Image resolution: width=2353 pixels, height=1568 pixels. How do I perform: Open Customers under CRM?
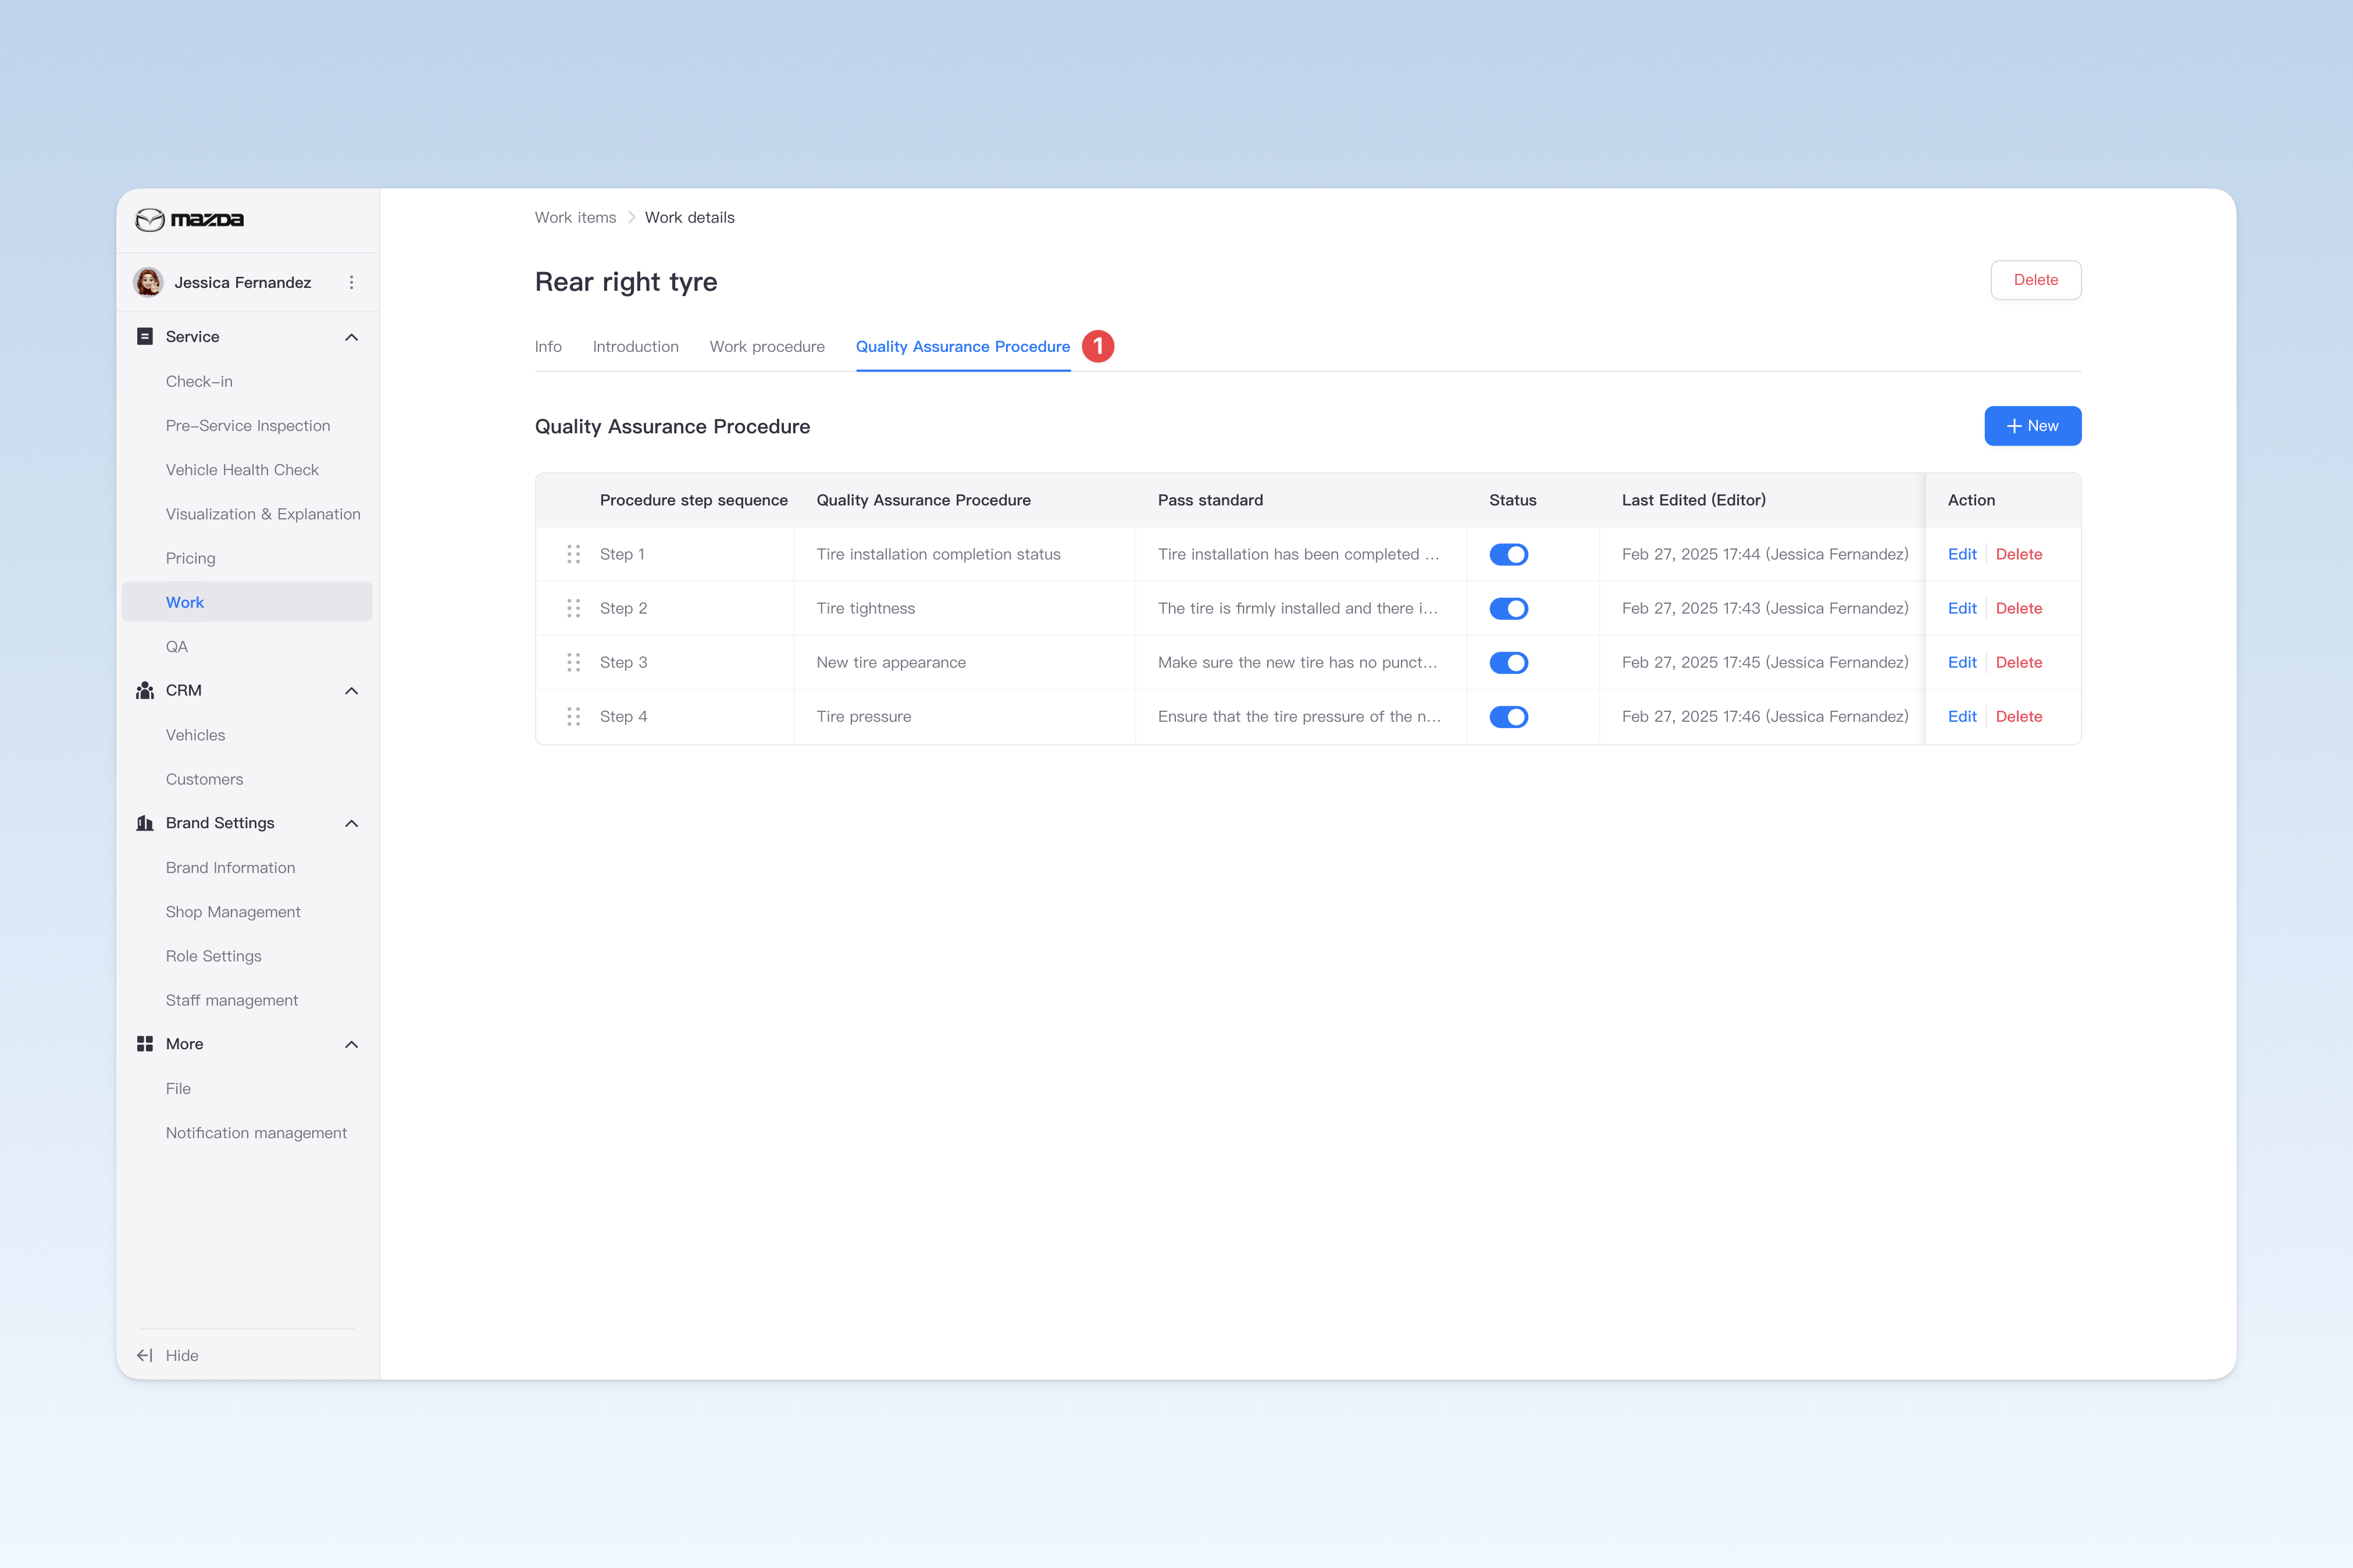pos(204,779)
